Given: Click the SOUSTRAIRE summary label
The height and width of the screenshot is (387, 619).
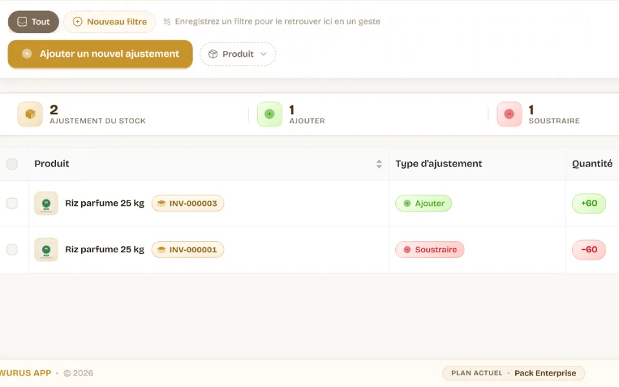Looking at the screenshot, I should coord(555,121).
